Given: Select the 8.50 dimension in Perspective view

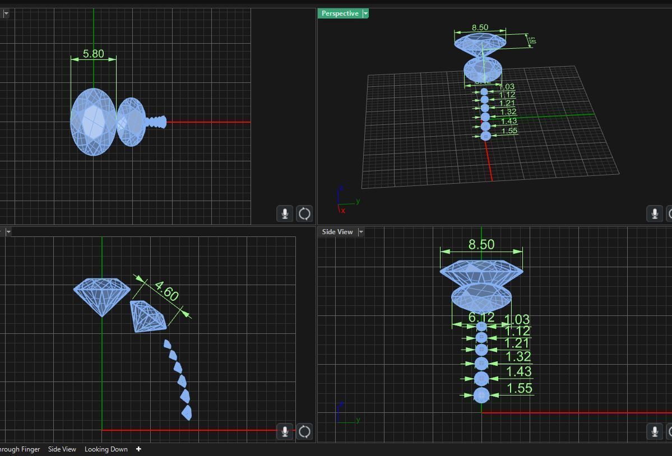Looking at the screenshot, I should click(x=480, y=27).
